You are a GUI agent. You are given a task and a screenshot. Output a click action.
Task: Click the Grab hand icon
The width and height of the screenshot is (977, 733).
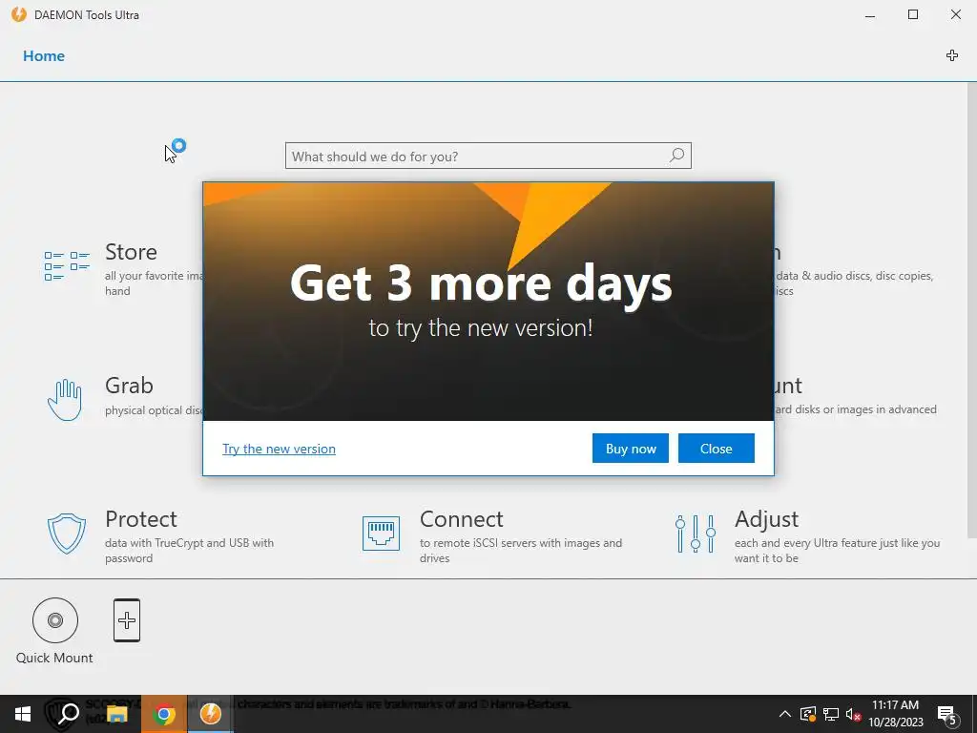pos(65,400)
